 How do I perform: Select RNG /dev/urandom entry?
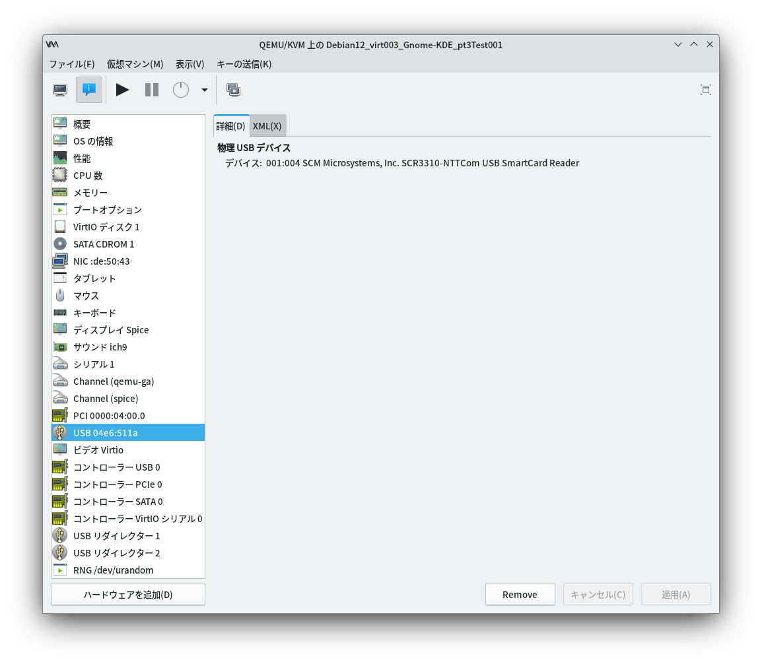click(x=128, y=570)
